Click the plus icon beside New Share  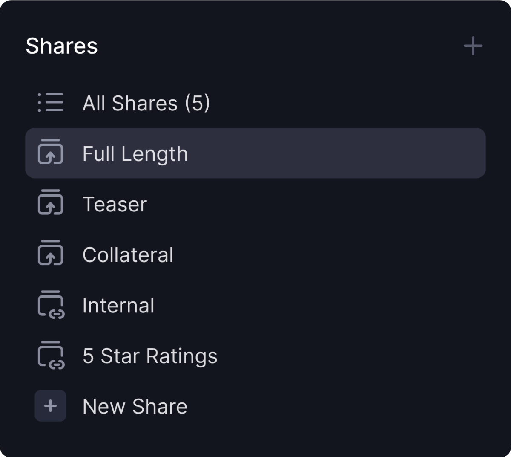tap(50, 406)
